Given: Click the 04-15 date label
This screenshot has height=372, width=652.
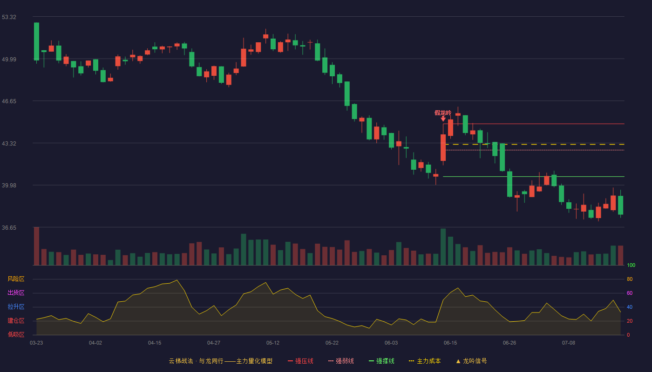Looking at the screenshot, I should (x=155, y=343).
